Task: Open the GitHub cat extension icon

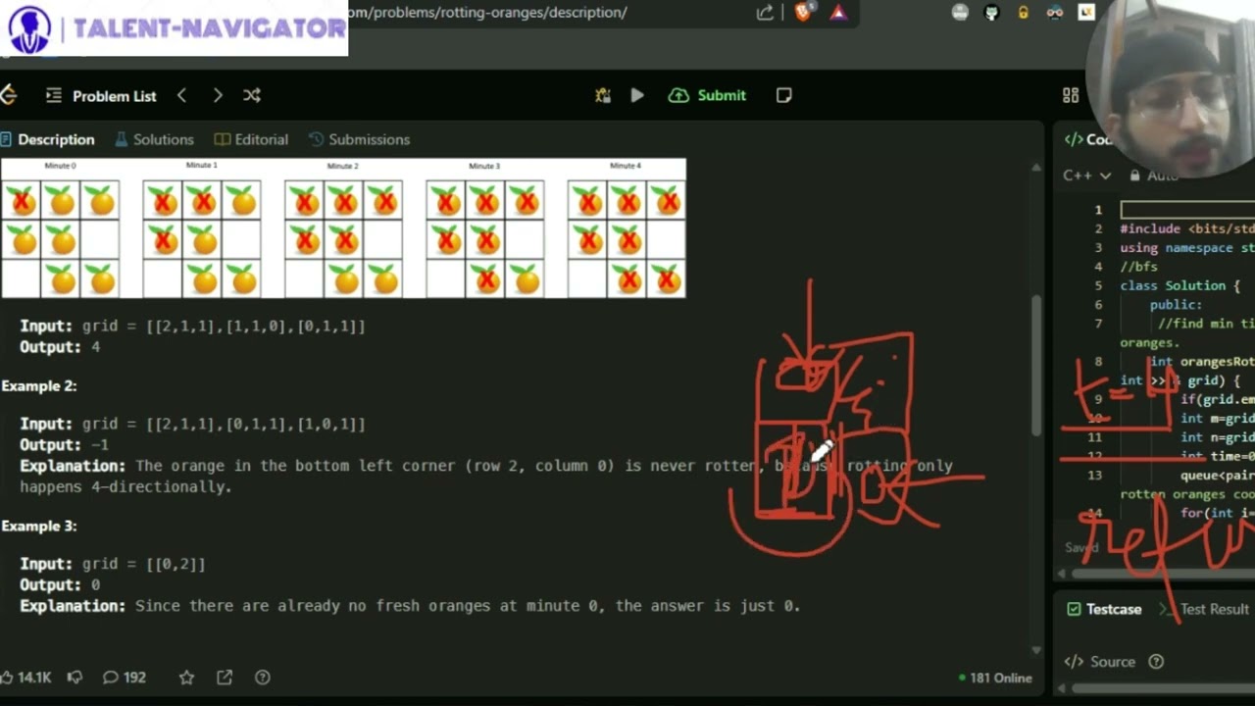Action: 991,13
